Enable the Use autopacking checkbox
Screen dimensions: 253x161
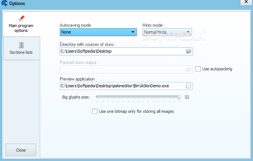[x=198, y=69]
